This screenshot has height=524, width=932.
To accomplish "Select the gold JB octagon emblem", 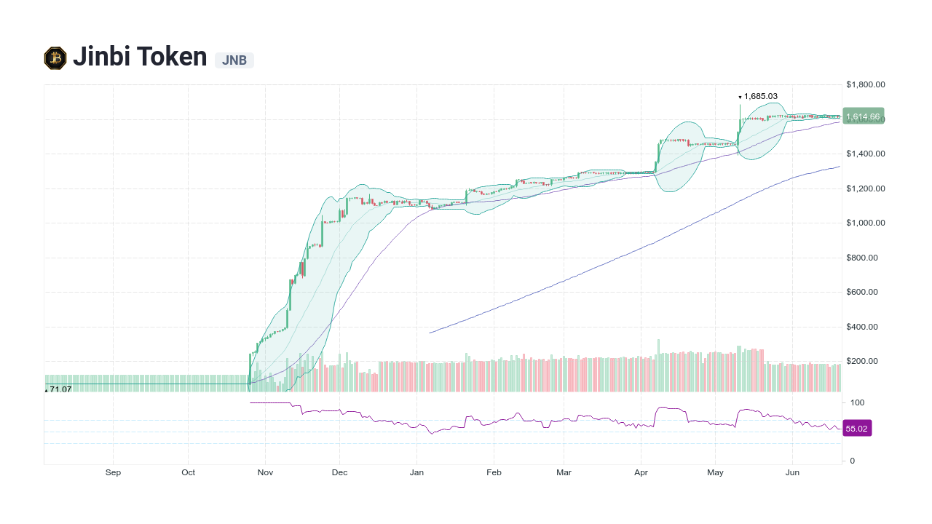I will 54,57.
